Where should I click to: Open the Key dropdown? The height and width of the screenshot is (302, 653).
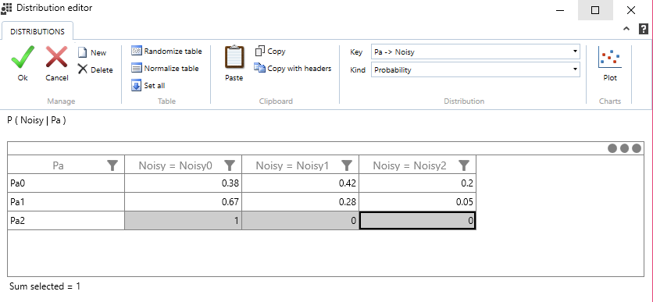click(475, 52)
